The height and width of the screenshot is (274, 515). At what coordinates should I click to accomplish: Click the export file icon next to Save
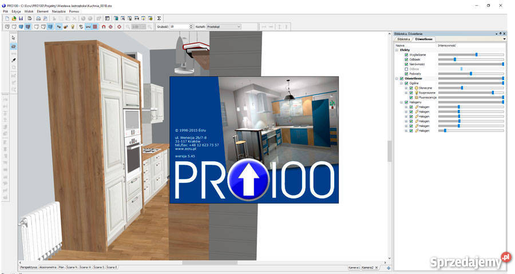point(30,18)
